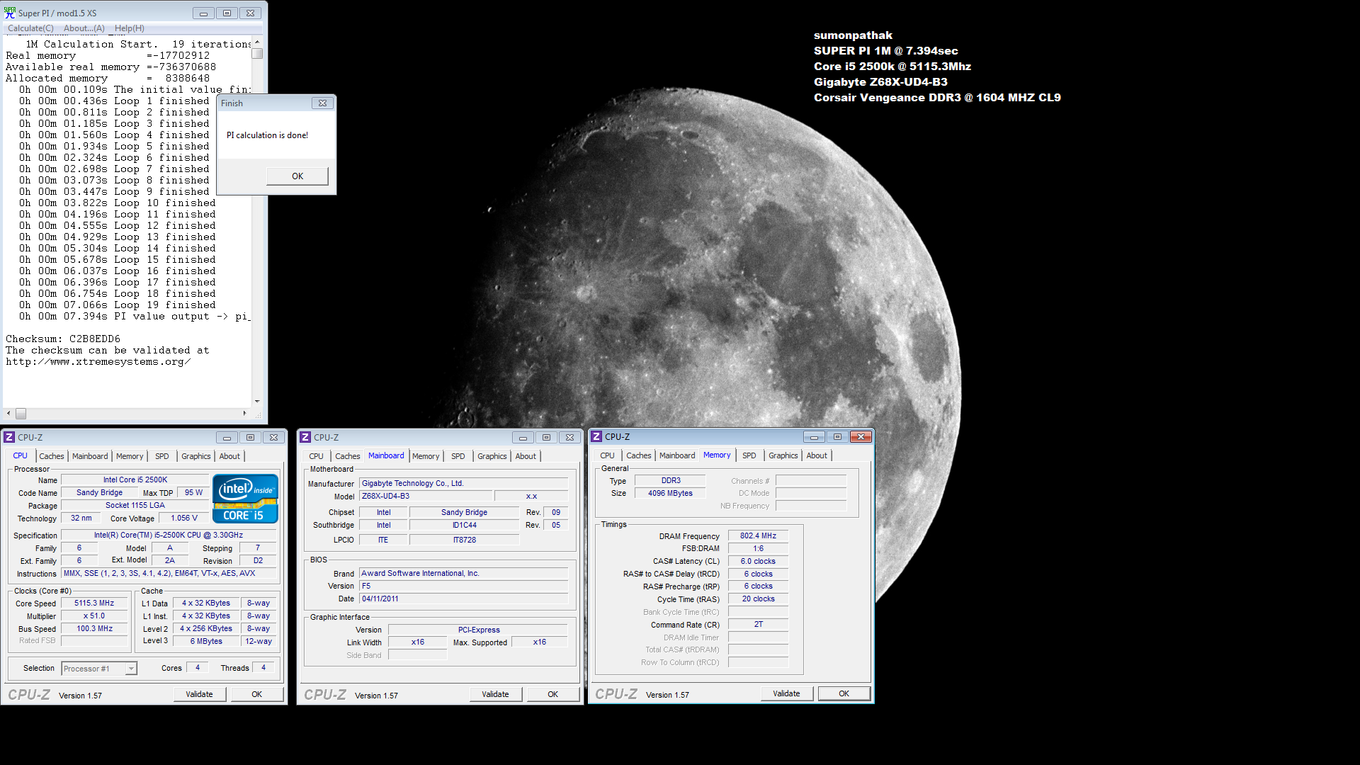The image size is (1360, 765).
Task: Maximize the Super PI window
Action: [x=227, y=13]
